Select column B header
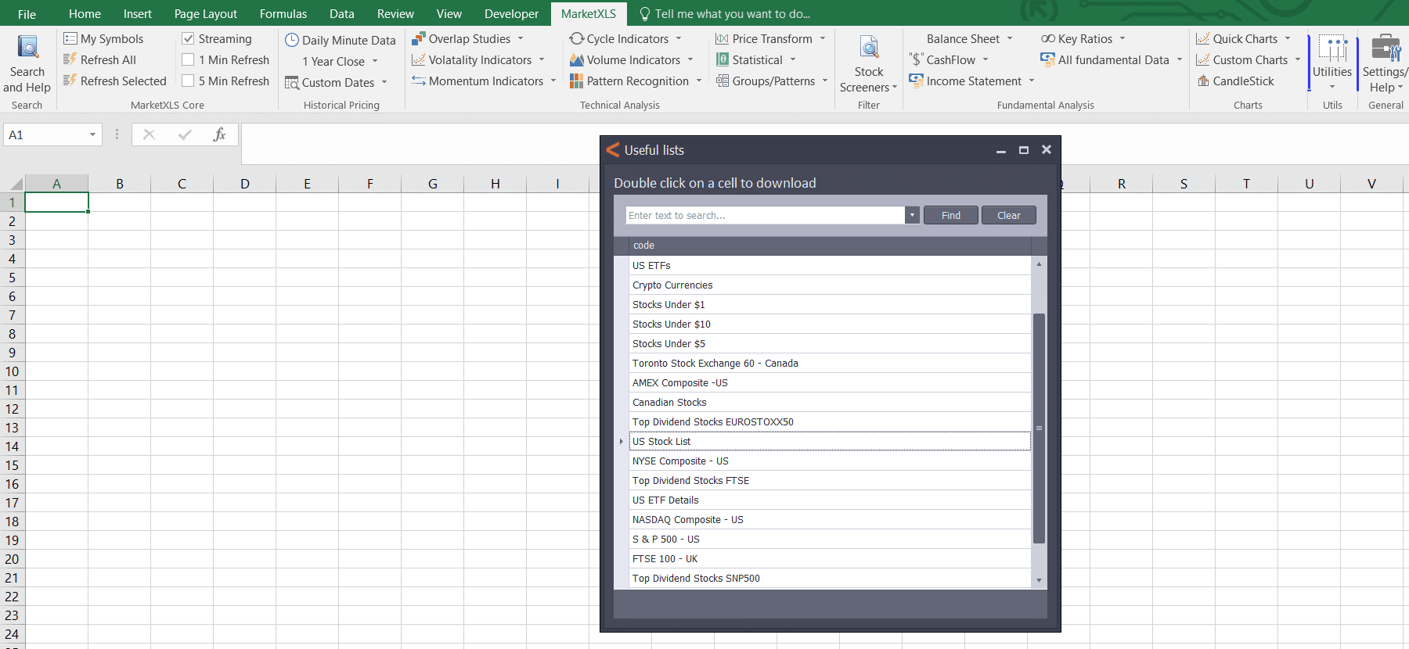 click(119, 184)
